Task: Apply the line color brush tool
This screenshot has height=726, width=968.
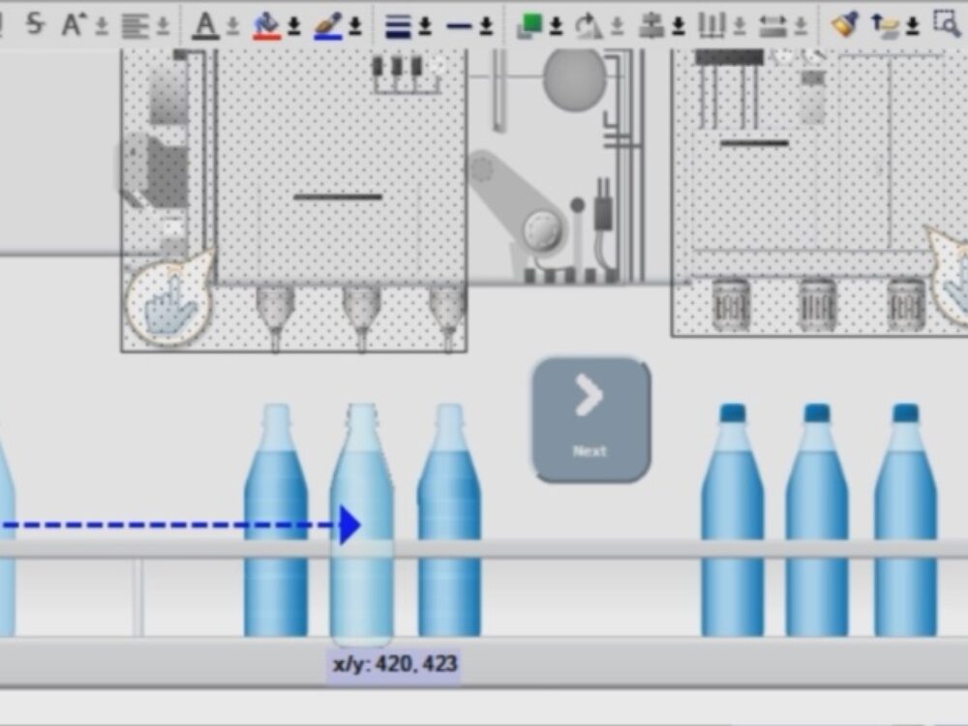Action: [328, 26]
